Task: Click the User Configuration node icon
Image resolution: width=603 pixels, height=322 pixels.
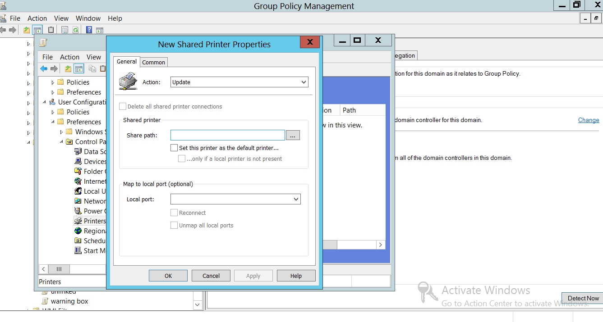Action: pos(52,102)
